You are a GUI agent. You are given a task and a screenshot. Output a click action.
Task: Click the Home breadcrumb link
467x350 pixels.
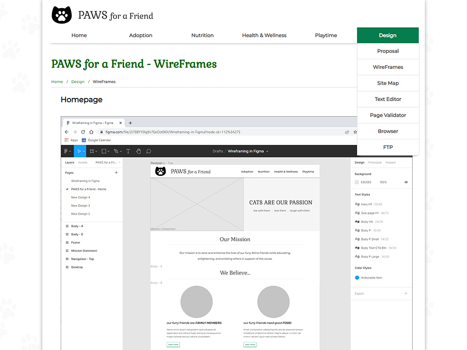[57, 82]
